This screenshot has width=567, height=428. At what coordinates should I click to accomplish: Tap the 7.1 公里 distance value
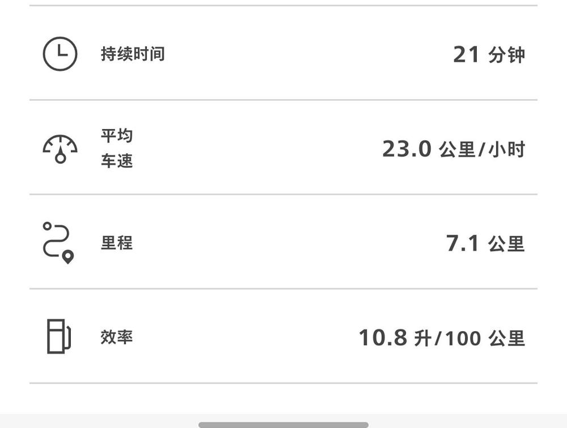[x=485, y=243]
